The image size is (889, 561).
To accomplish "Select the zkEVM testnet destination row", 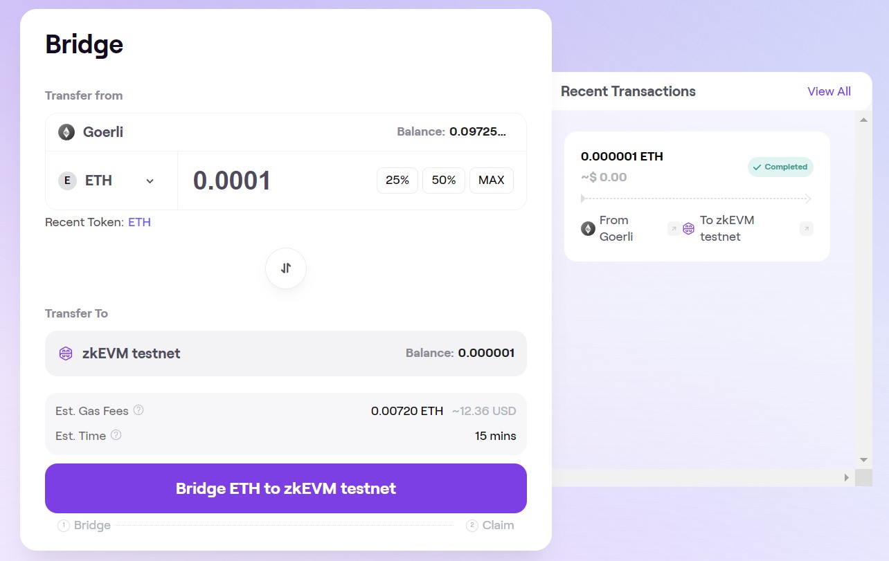I will tap(286, 353).
